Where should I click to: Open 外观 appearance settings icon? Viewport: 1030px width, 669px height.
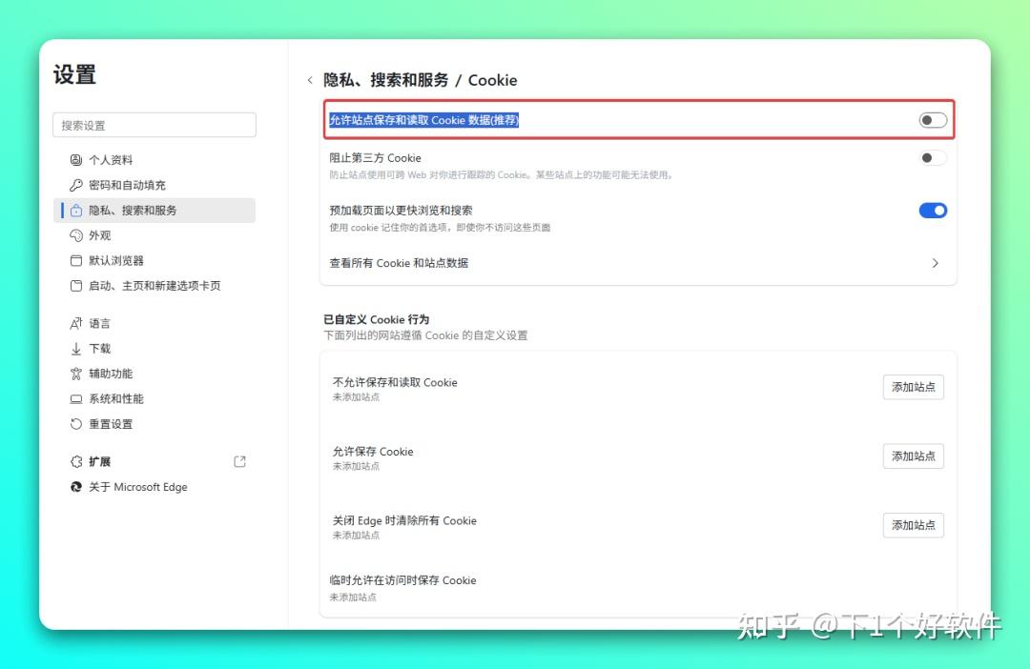pyautogui.click(x=77, y=235)
